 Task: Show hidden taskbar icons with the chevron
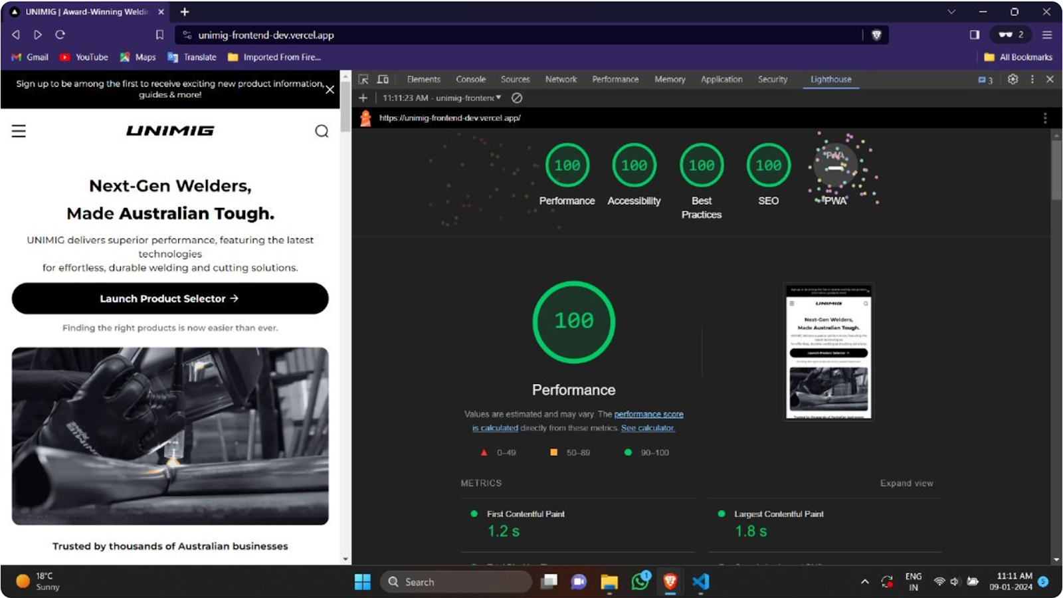pos(865,581)
